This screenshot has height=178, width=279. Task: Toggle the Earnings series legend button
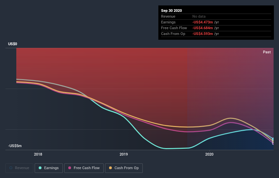49,168
